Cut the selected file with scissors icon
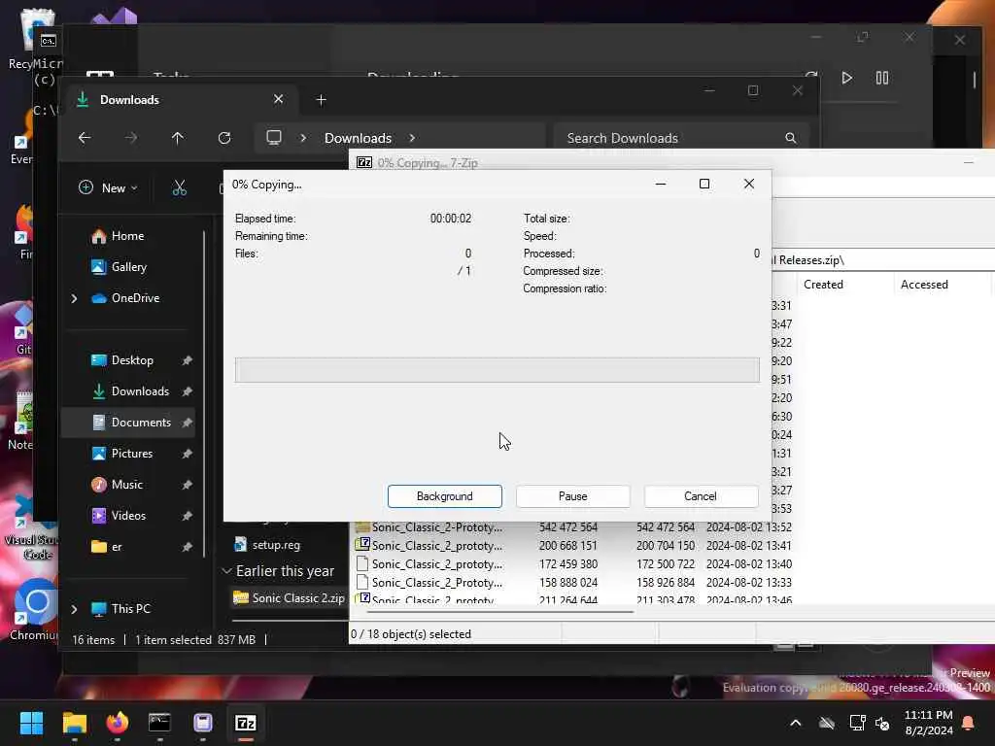Screen dimensions: 995x746 coord(180,187)
